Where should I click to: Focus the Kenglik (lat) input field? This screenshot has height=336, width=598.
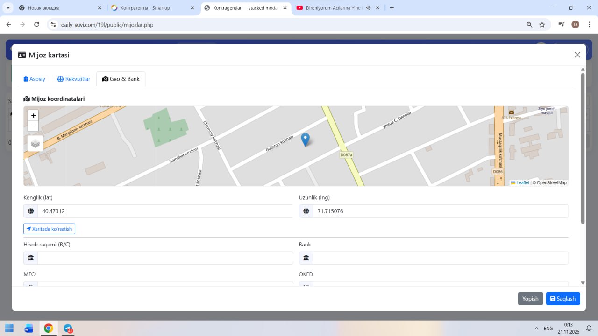pos(165,211)
